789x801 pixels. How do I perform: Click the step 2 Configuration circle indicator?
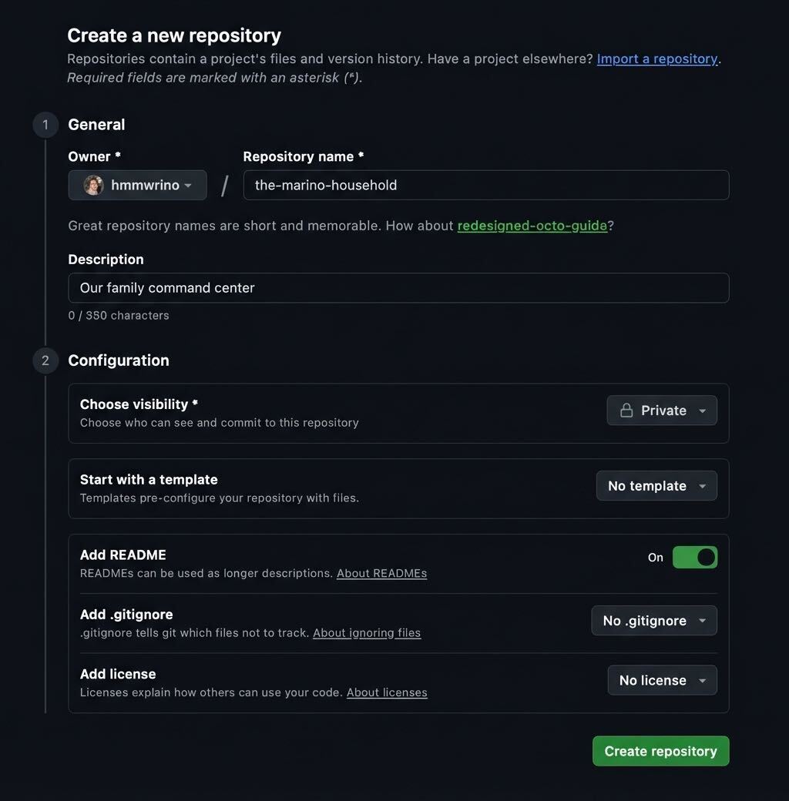click(x=45, y=360)
